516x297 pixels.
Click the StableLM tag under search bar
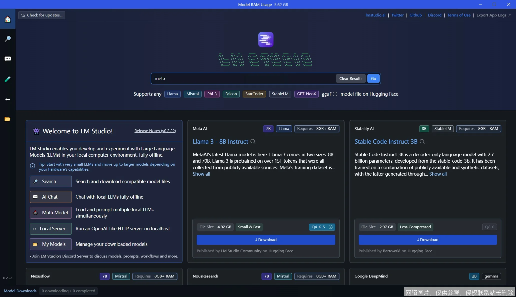(x=280, y=94)
